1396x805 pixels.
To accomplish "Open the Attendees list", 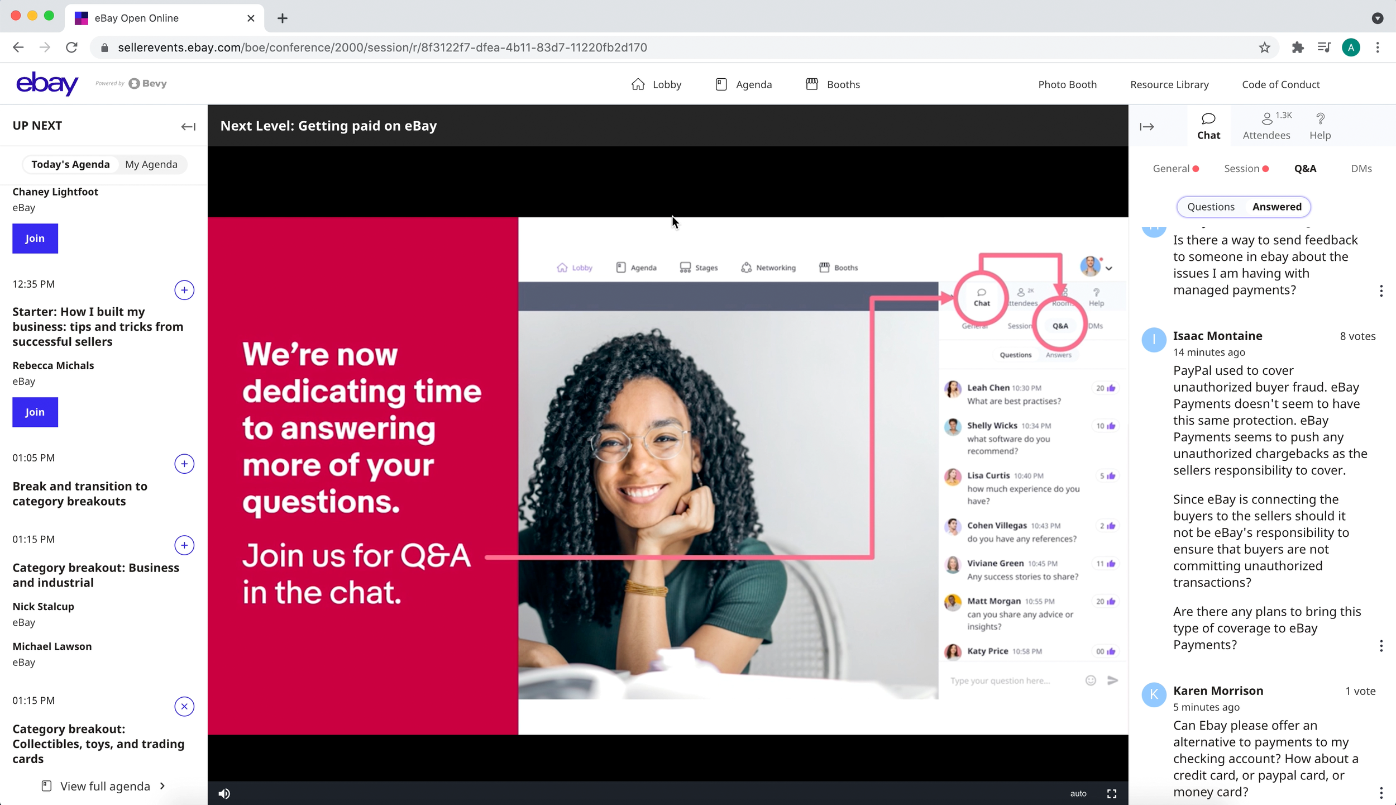I will pyautogui.click(x=1266, y=126).
